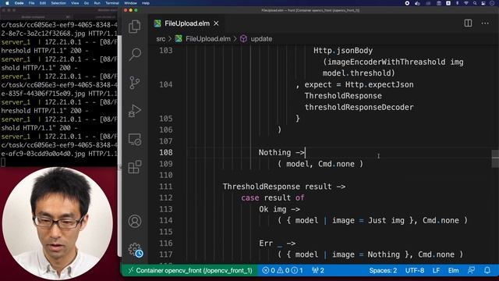This screenshot has height=281, width=499.
Task: Open the Search view in activity bar
Action: 135,55
